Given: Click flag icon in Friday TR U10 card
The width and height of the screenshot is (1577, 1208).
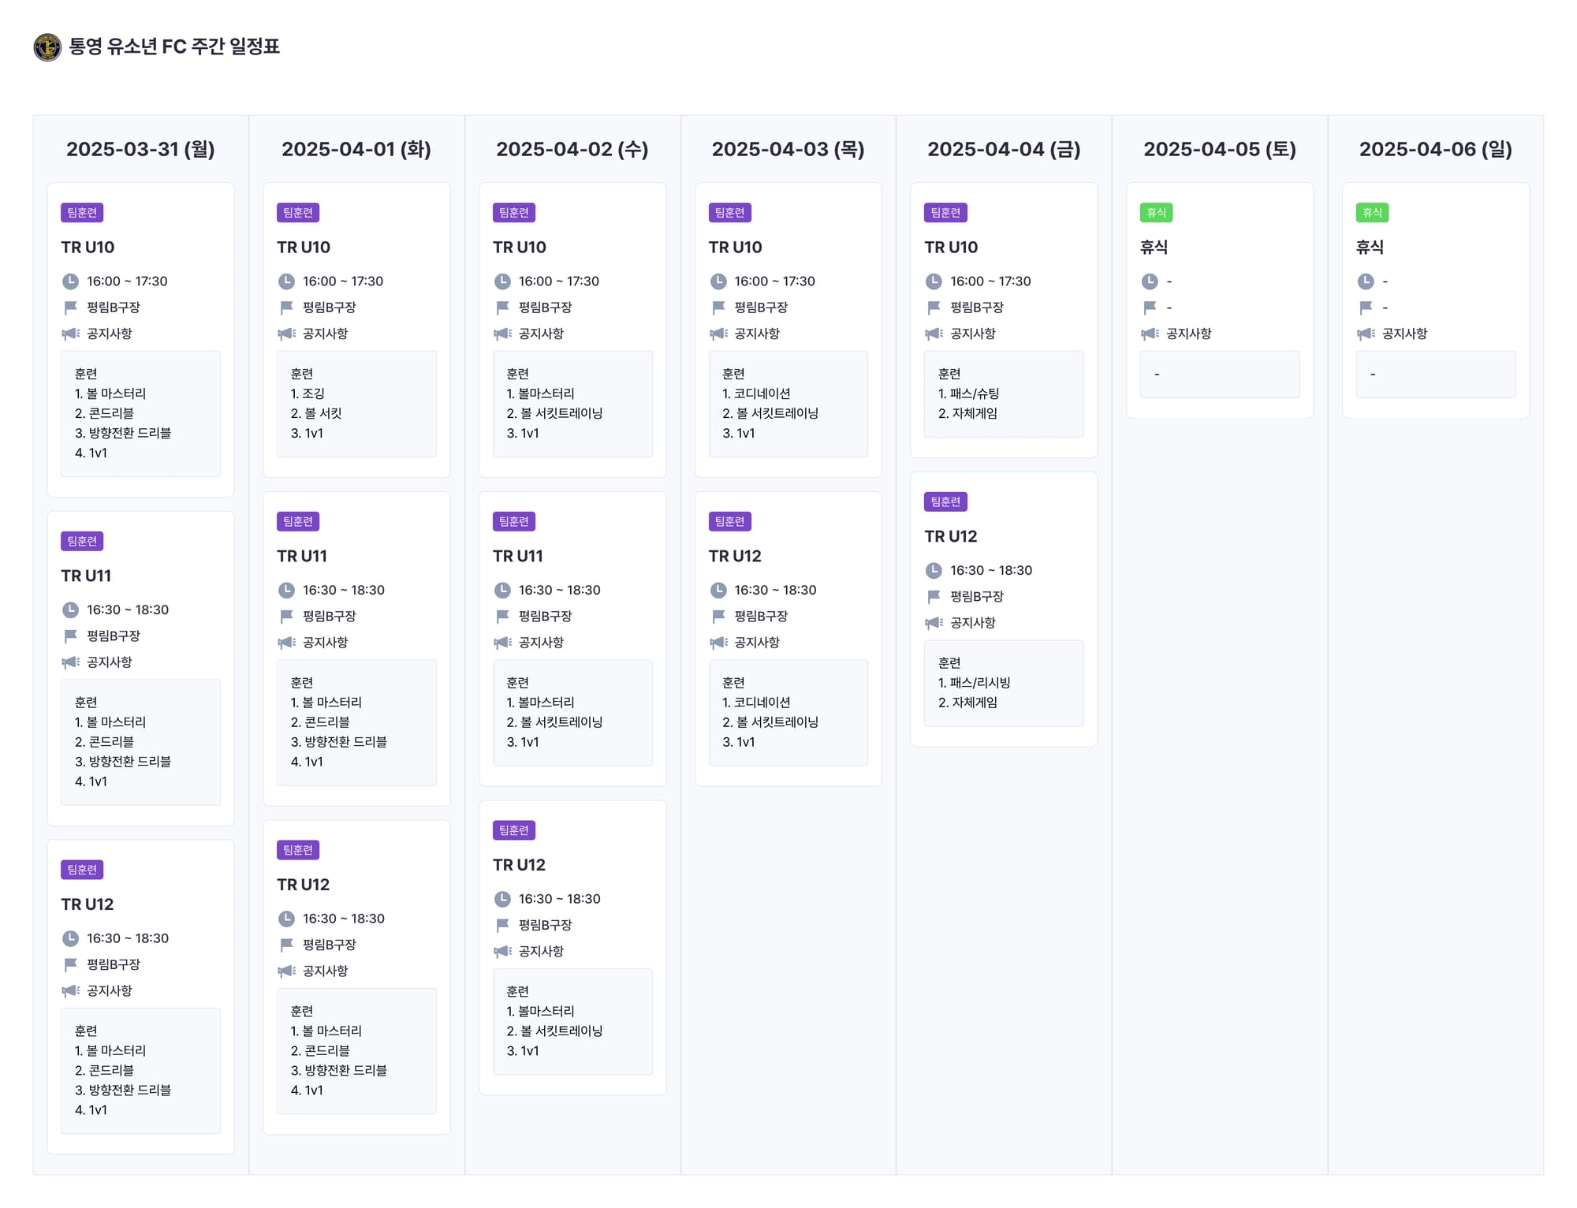Looking at the screenshot, I should coord(934,308).
